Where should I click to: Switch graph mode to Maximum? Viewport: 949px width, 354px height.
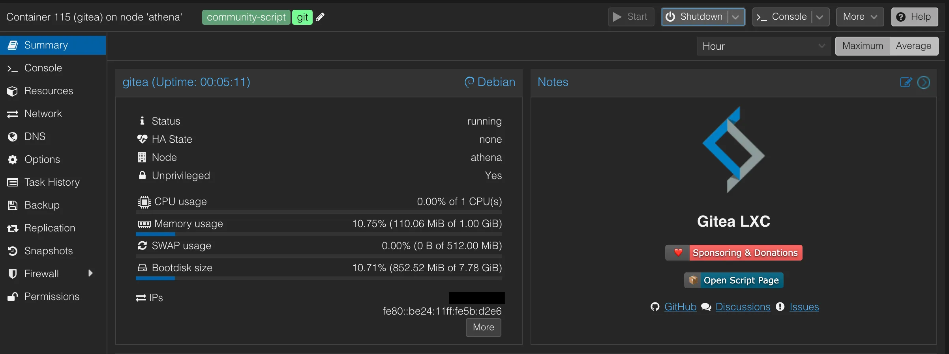(x=863, y=46)
